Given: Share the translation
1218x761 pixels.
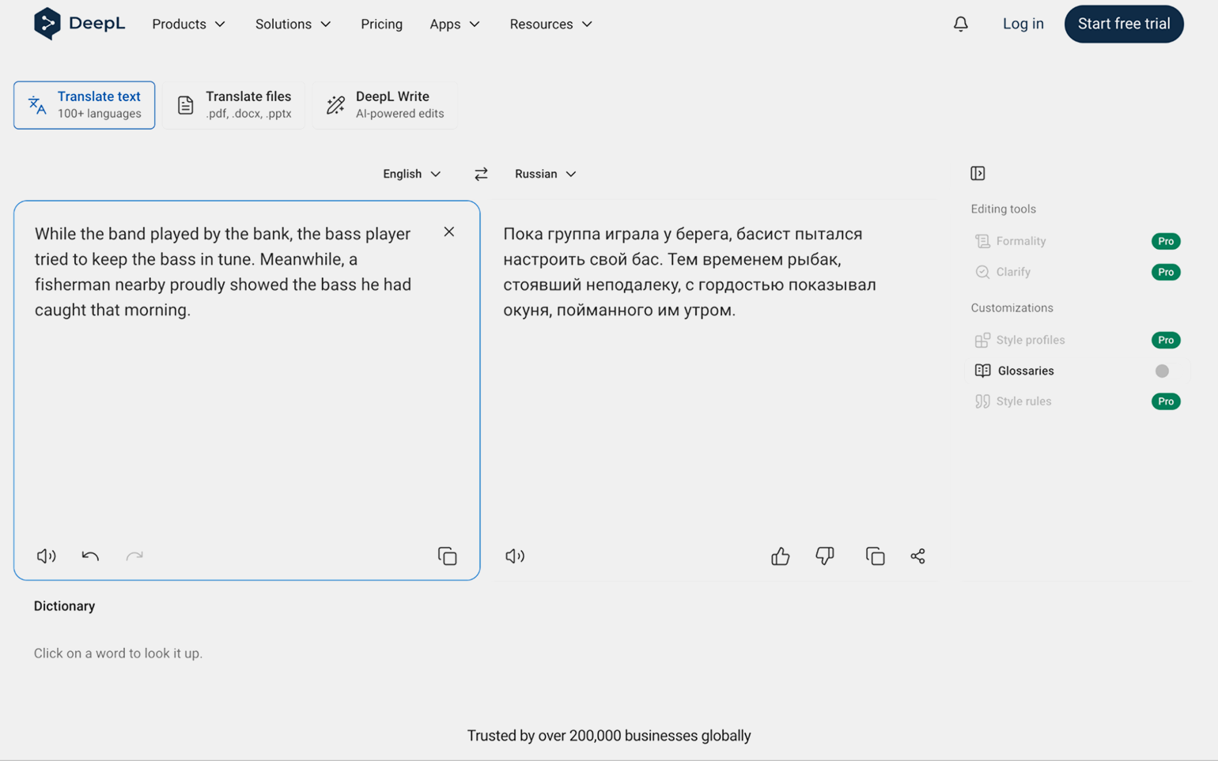Looking at the screenshot, I should tap(917, 556).
